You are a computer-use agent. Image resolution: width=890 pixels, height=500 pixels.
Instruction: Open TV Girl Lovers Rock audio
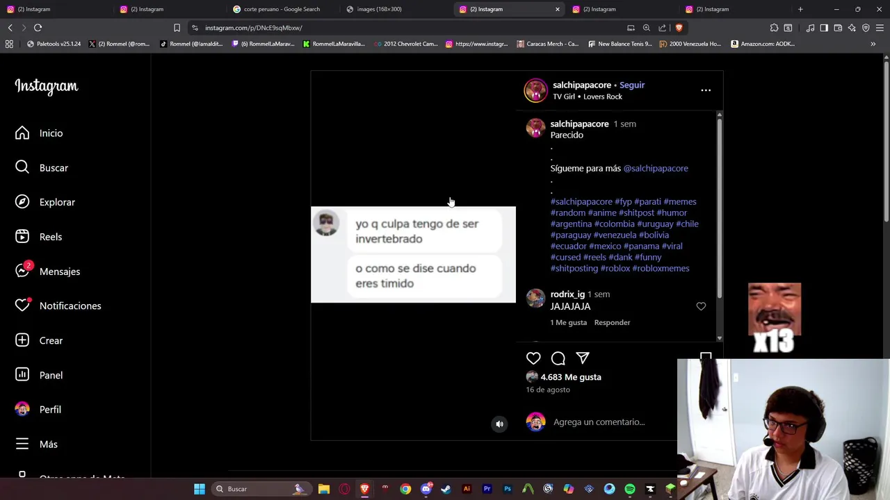[x=588, y=97]
